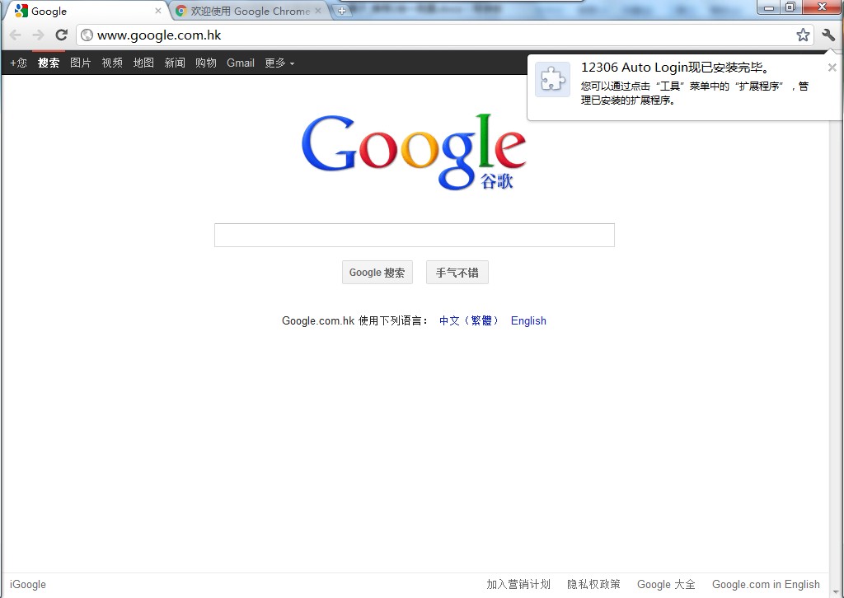
Task: Click the browser forward arrow
Action: 38,35
